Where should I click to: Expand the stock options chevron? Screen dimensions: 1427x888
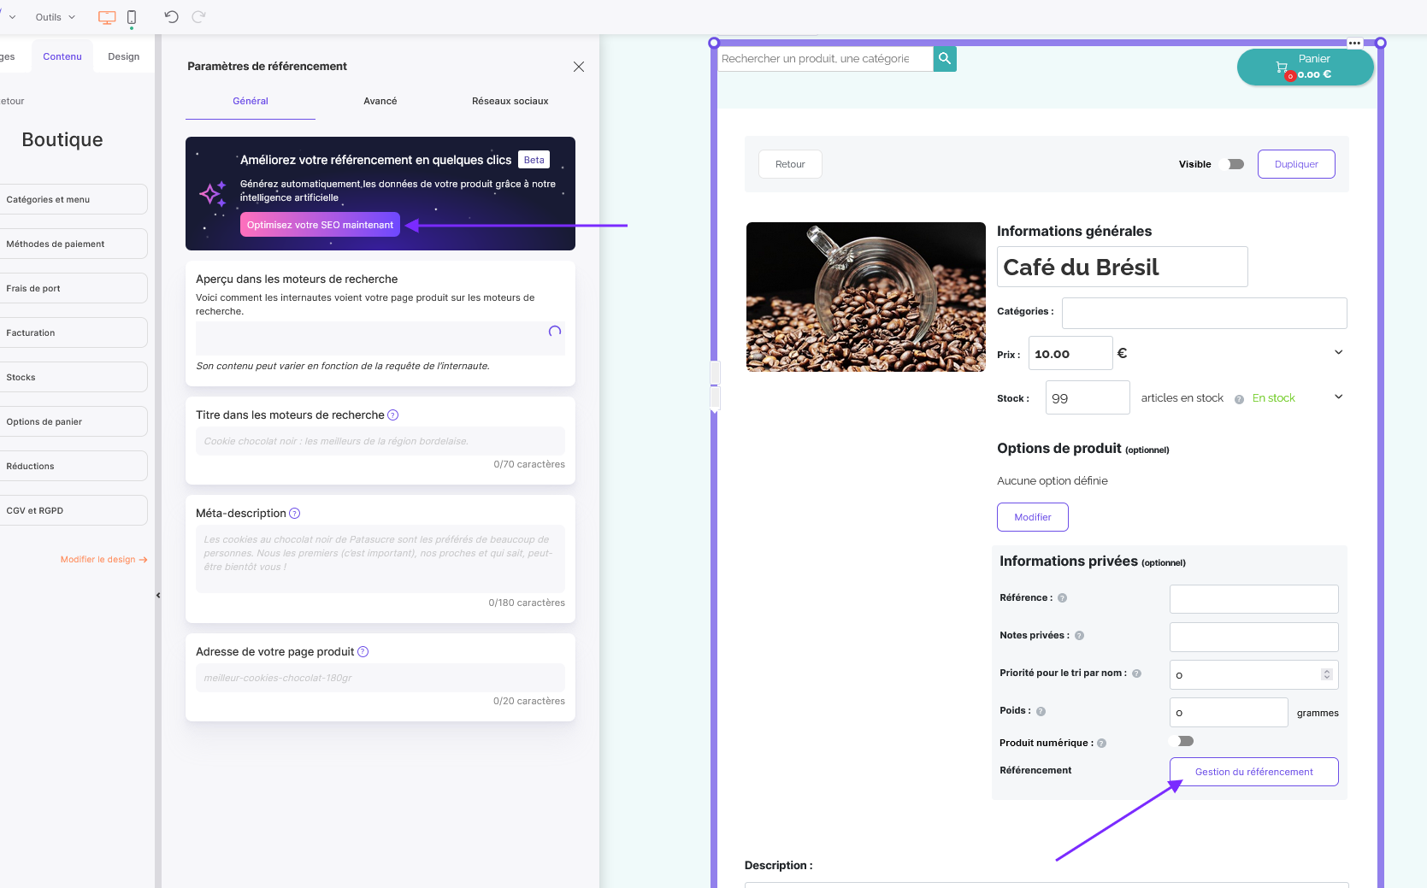tap(1338, 397)
